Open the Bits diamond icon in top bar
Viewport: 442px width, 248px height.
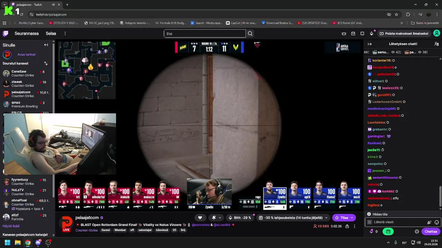pos(372,33)
